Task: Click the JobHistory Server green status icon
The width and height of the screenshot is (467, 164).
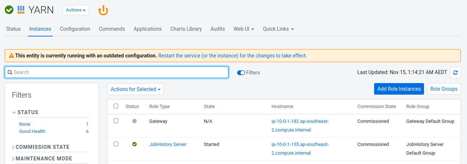Action: point(134,144)
